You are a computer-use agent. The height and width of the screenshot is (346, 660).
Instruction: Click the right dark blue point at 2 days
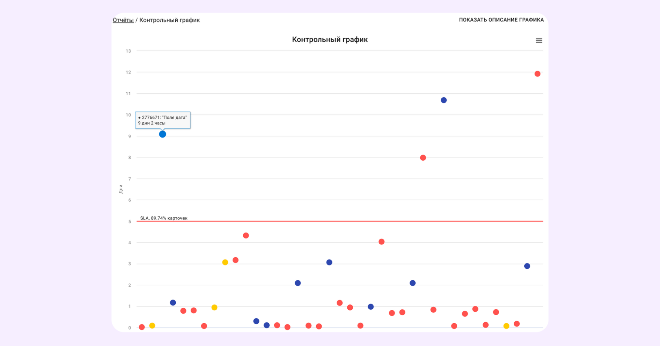412,283
